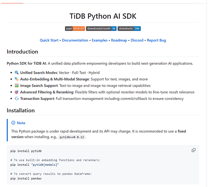Open the Quick Start link

point(49,40)
